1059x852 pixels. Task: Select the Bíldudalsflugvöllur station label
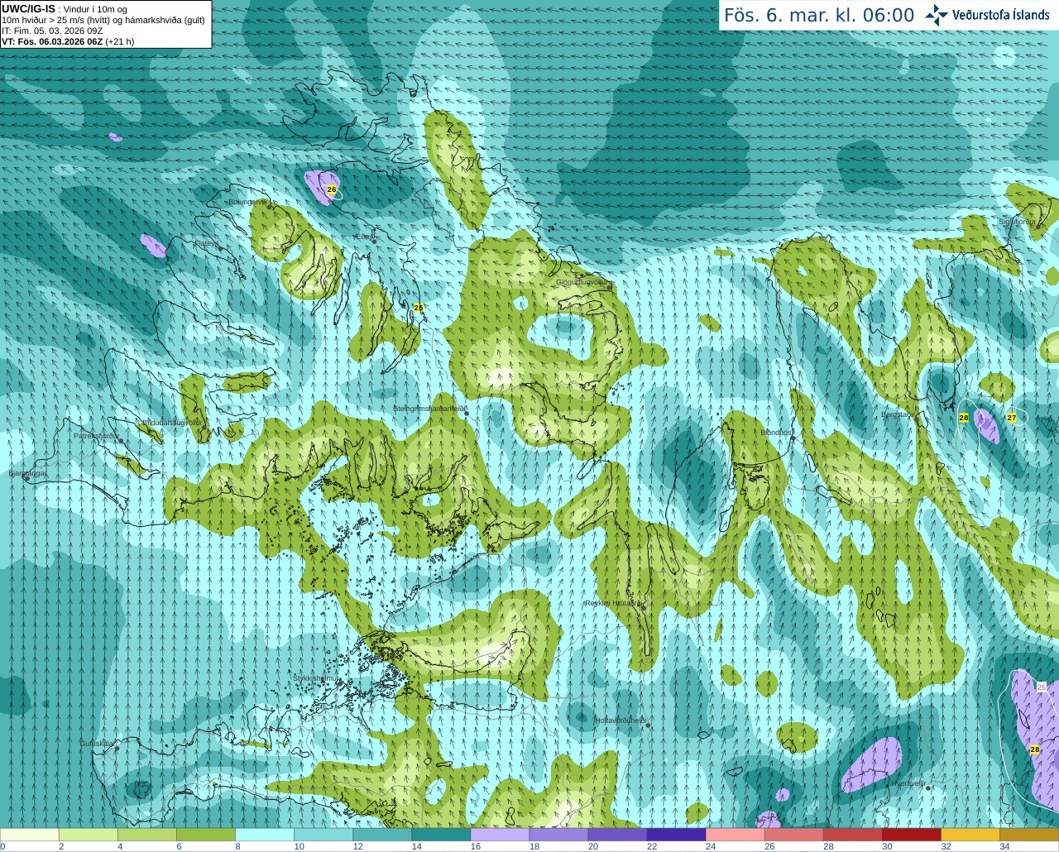tap(172, 422)
